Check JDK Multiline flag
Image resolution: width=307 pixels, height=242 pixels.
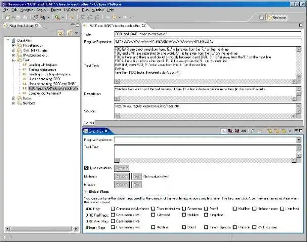(x=235, y=209)
